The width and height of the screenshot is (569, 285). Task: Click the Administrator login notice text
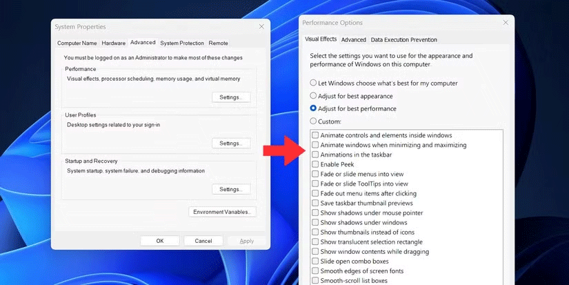(x=153, y=58)
